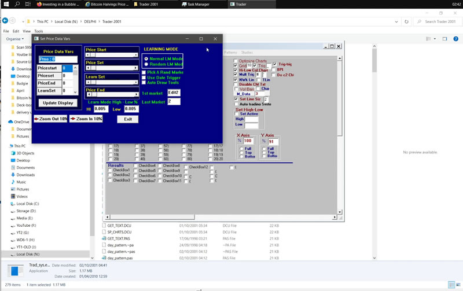Image resolution: width=463 pixels, height=291 pixels.
Task: Tick the Auto Draw Tools checkbox
Action: click(144, 83)
